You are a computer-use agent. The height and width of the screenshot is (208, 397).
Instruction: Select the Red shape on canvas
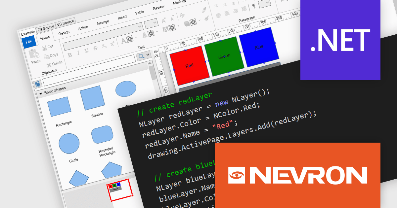click(190, 65)
